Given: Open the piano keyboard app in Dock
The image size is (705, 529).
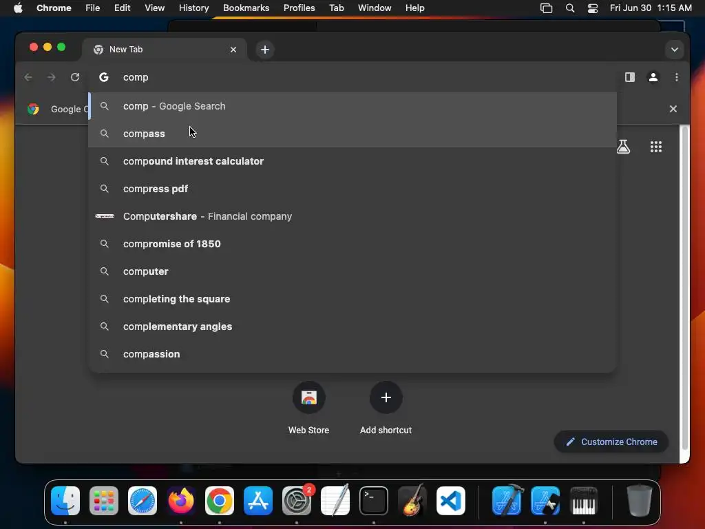Looking at the screenshot, I should point(584,501).
